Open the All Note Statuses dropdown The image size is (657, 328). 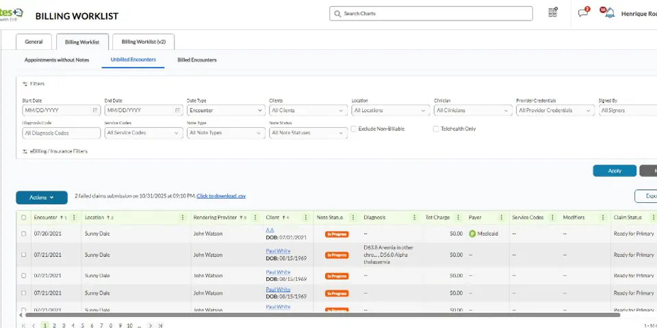pos(308,133)
